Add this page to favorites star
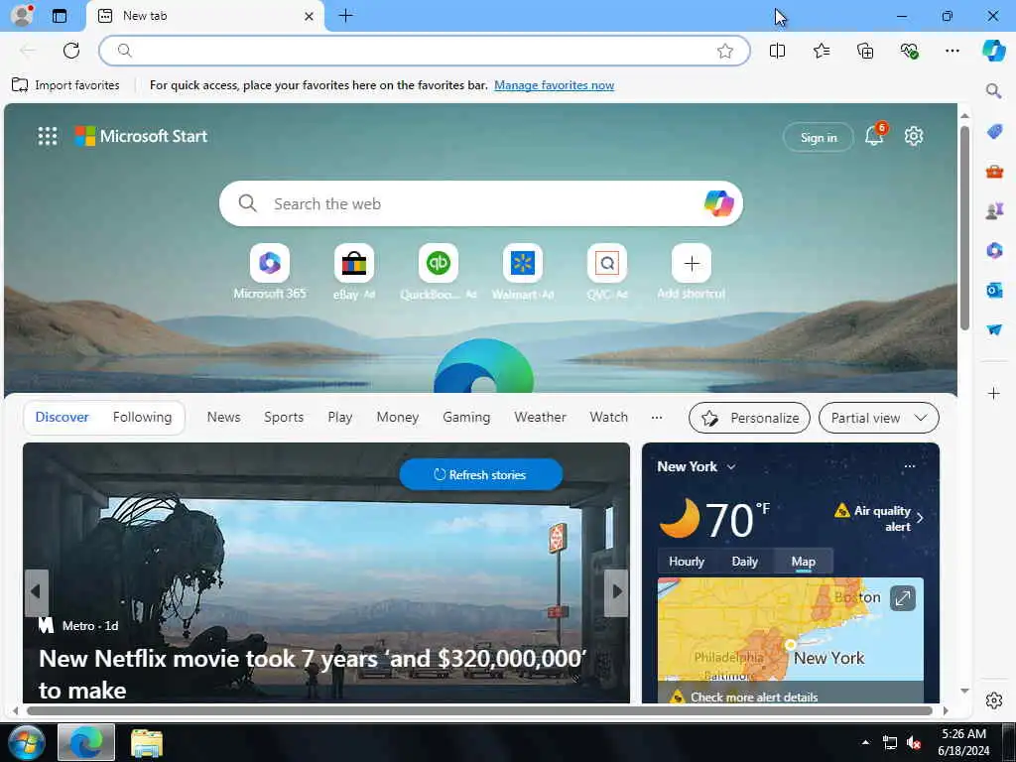The width and height of the screenshot is (1016, 762). 725,51
